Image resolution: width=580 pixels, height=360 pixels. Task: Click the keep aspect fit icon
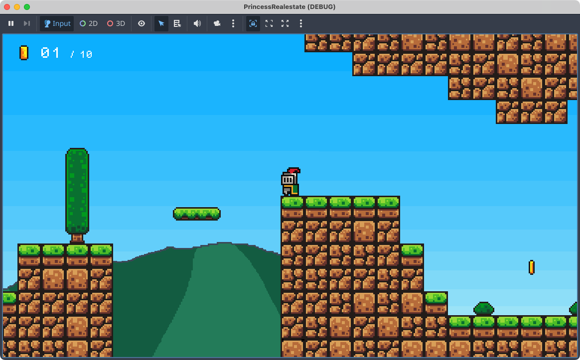269,23
